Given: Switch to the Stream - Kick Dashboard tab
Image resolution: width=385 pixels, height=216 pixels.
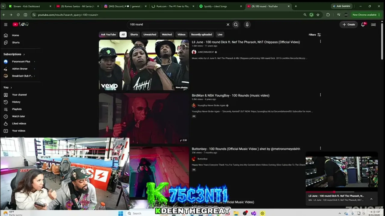Looking at the screenshot, I should (30, 6).
